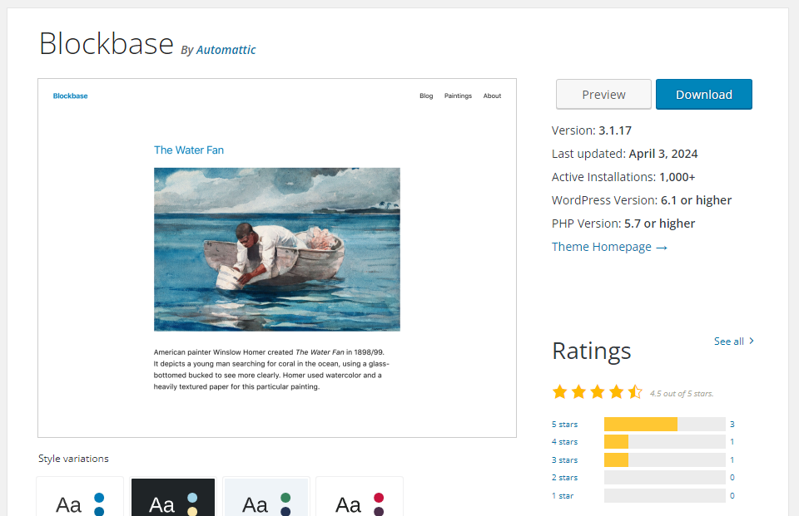
Task: Click the 4 stars count number 1
Action: pos(732,442)
